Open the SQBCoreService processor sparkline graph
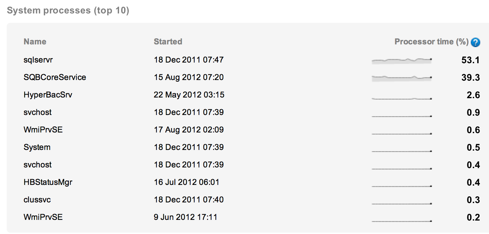 tap(402, 78)
